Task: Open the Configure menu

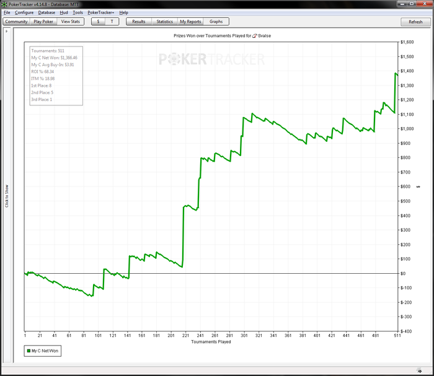Action: [x=24, y=12]
